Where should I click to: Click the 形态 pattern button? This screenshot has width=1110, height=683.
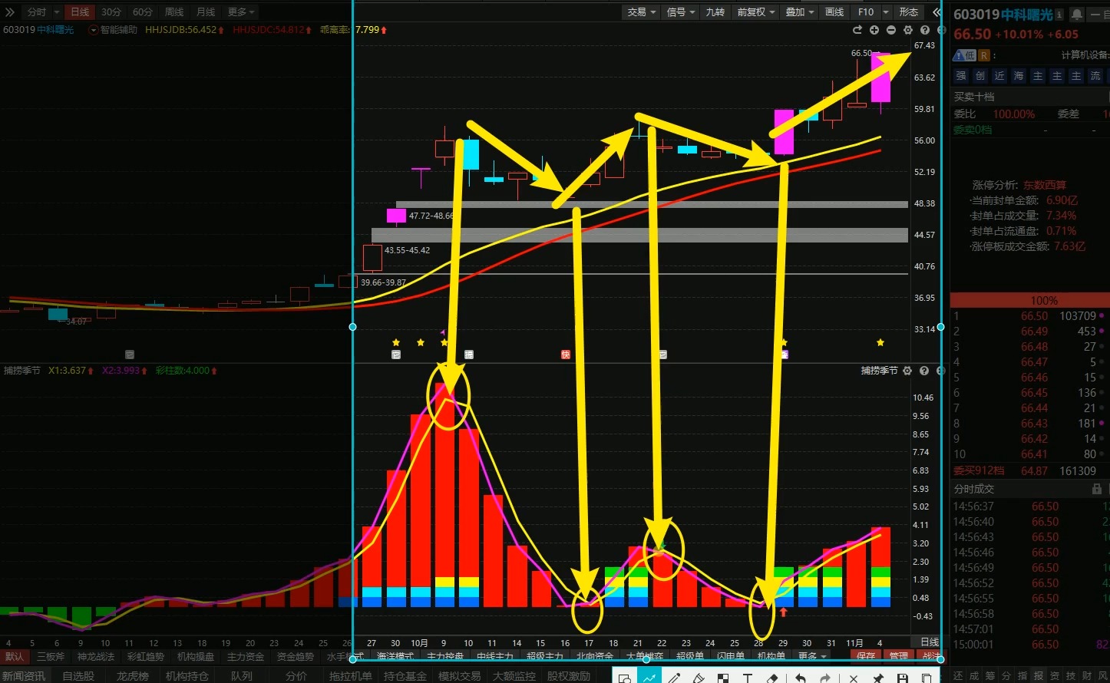pos(909,12)
